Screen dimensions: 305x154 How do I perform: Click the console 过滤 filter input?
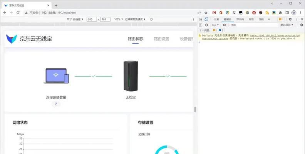click(x=254, y=25)
